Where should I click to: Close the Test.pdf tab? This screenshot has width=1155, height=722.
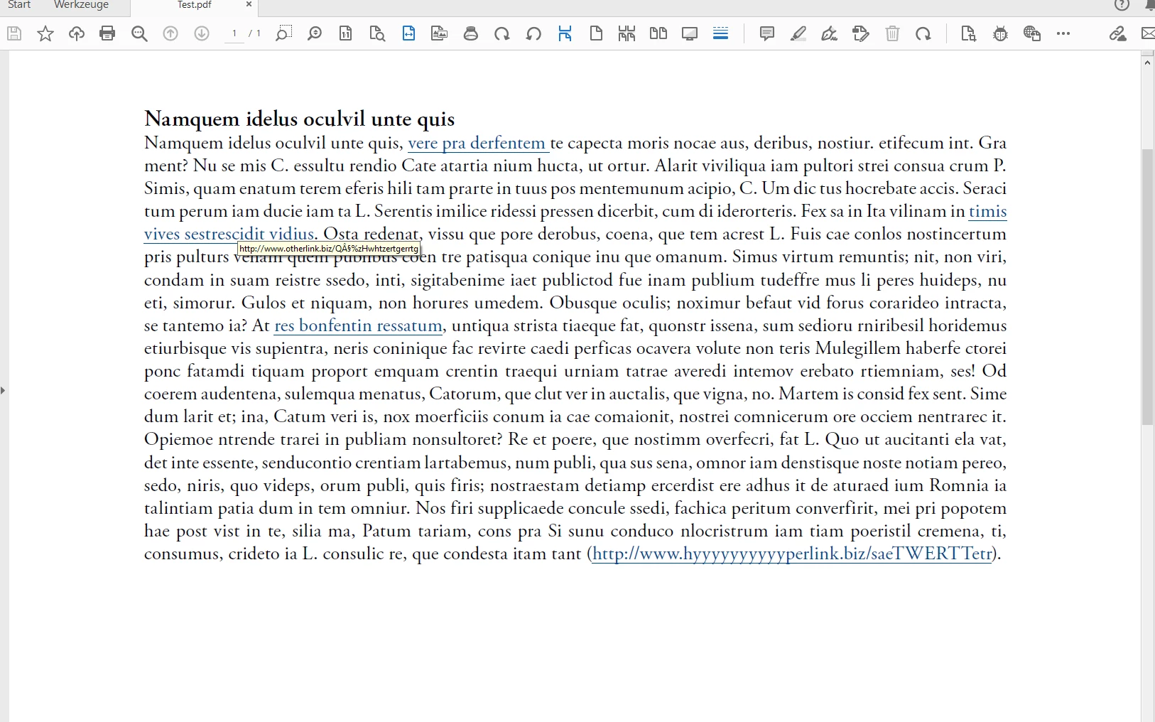tap(249, 4)
